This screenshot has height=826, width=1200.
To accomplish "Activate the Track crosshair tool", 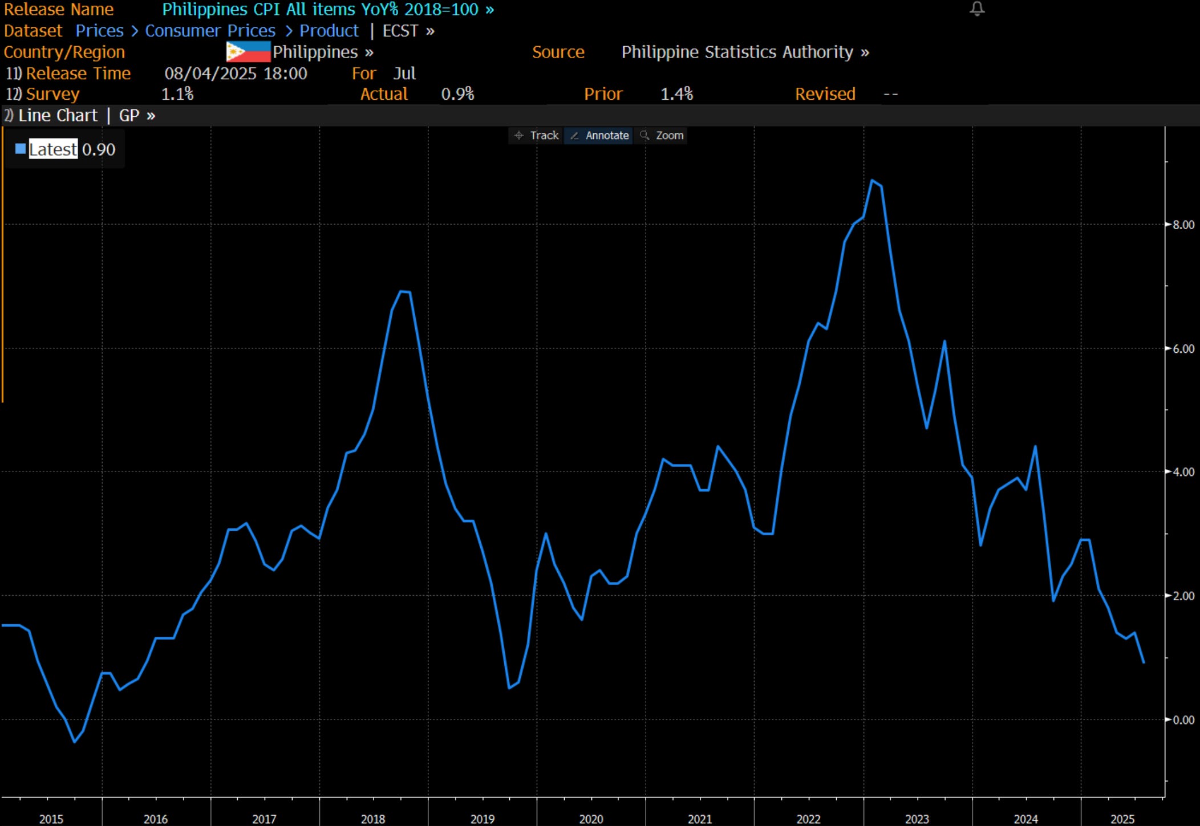I will click(x=536, y=136).
